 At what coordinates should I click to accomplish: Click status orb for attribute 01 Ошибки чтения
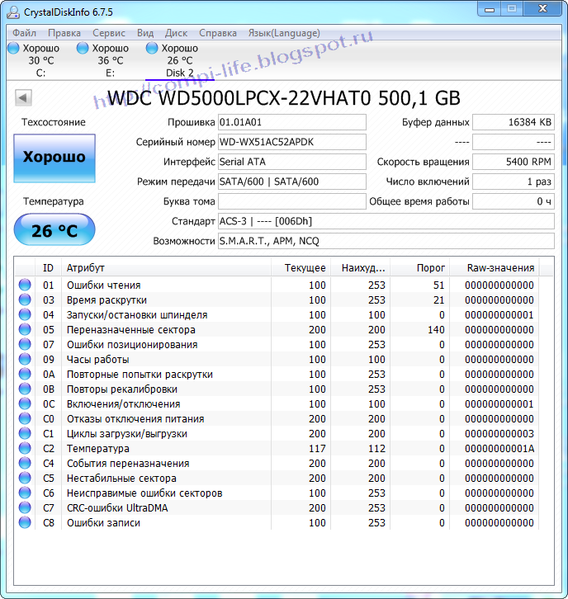25,285
